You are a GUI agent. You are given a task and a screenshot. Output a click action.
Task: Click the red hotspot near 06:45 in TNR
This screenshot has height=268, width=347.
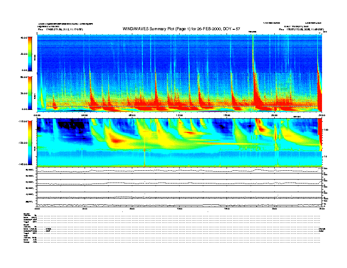[x=116, y=140]
